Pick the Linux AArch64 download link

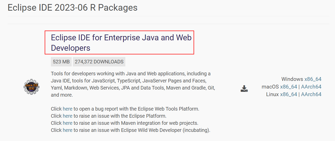point(311,94)
